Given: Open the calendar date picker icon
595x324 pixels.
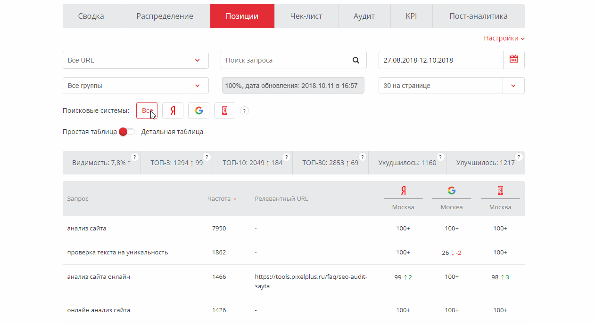Looking at the screenshot, I should 513,60.
